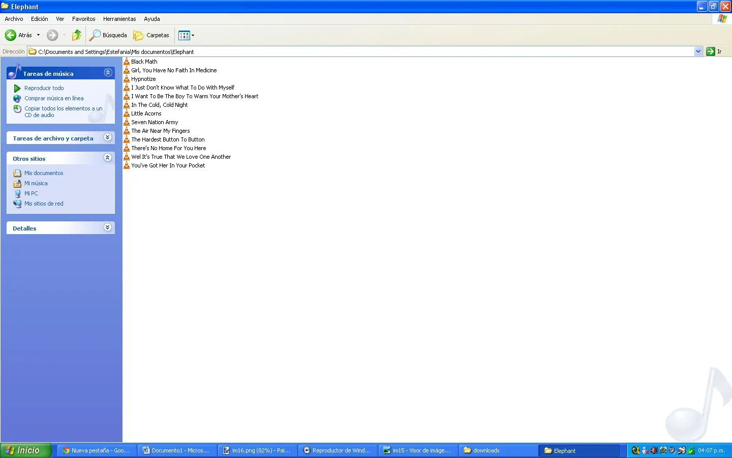This screenshot has width=732, height=458.
Task: Click the Mis sitios de red icon
Action: pyautogui.click(x=17, y=204)
